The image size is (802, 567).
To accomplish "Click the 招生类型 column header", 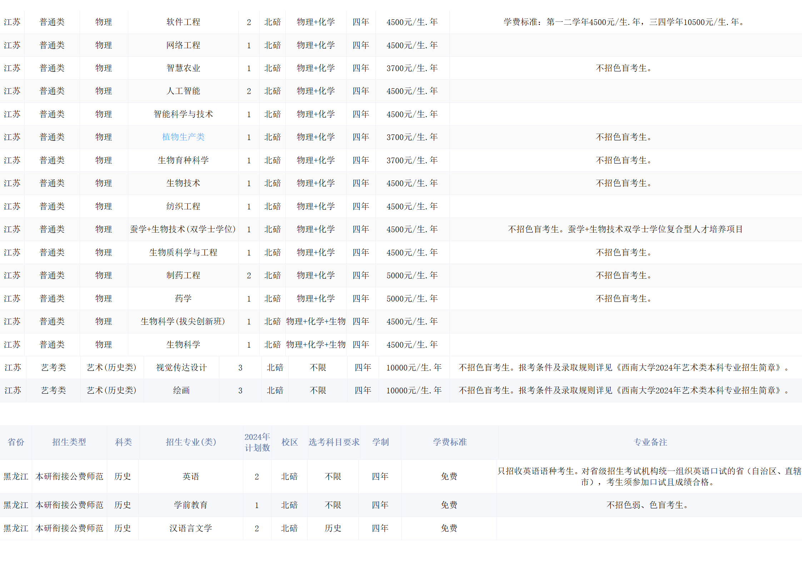I will 69,442.
